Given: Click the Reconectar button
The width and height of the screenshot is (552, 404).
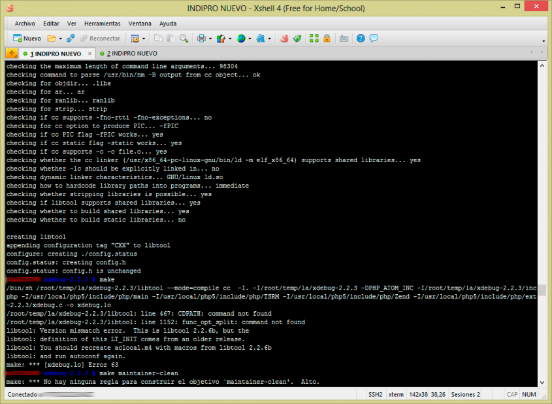Looking at the screenshot, I should pos(99,39).
